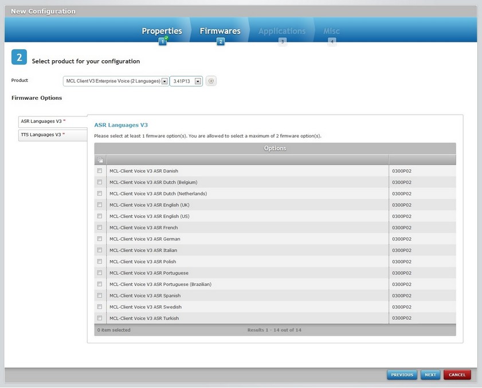Click the select-all icon in Options header
The width and height of the screenshot is (482, 388).
click(x=100, y=160)
